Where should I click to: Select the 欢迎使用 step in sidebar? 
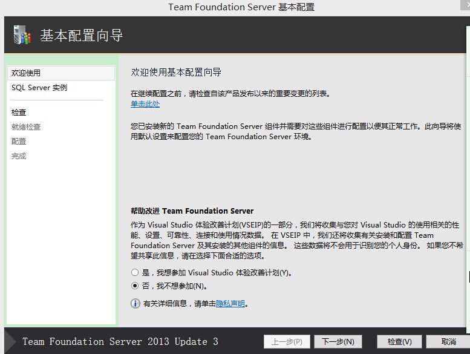(x=61, y=73)
